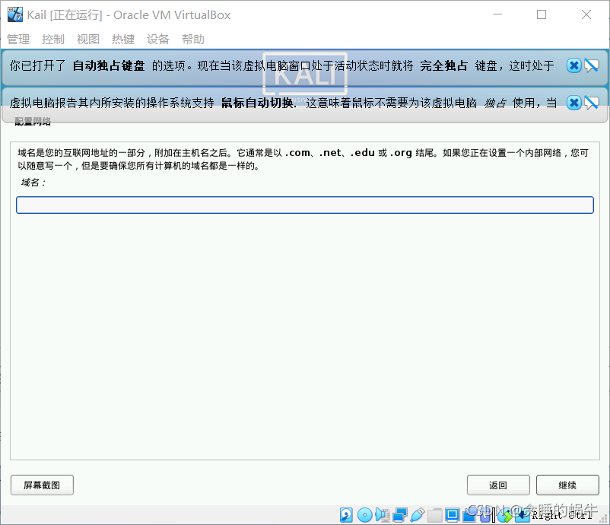
Task: Open the 视图 menu
Action: (88, 40)
